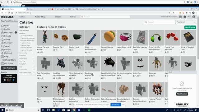Select Featured Bundles subcategory
This screenshot has height=112, width=199.
point(26,48)
